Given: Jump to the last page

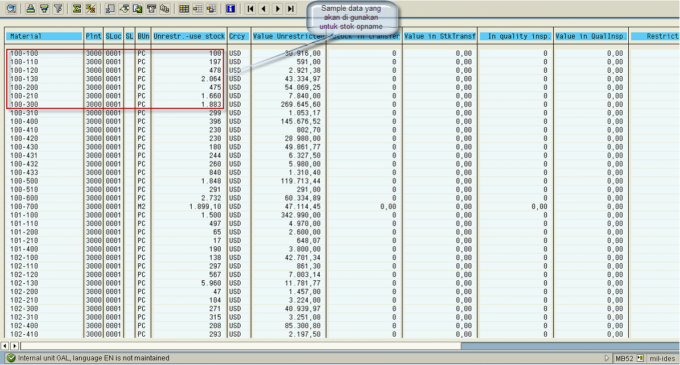Looking at the screenshot, I should click(291, 9).
